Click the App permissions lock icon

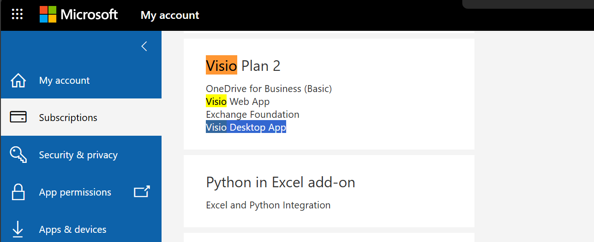pyautogui.click(x=18, y=192)
